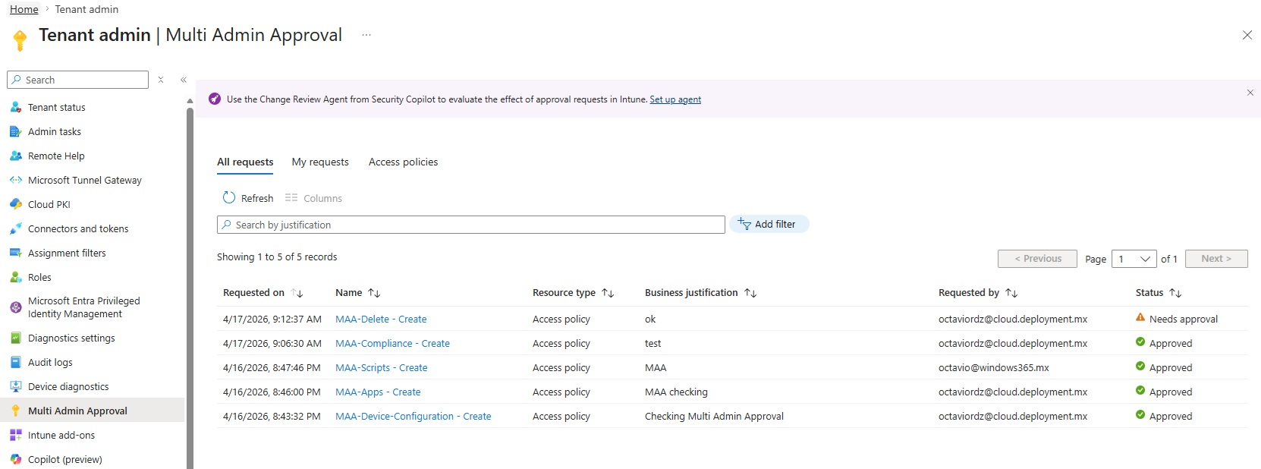Click the Set up agent link
The image size is (1261, 469).
coord(675,99)
